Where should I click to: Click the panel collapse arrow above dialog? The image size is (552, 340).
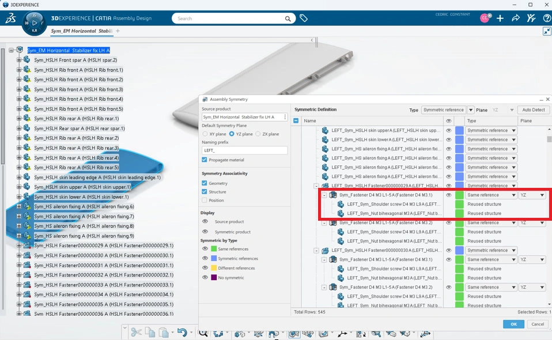312,40
